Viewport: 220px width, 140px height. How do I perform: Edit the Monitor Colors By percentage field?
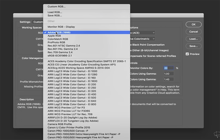169,68
